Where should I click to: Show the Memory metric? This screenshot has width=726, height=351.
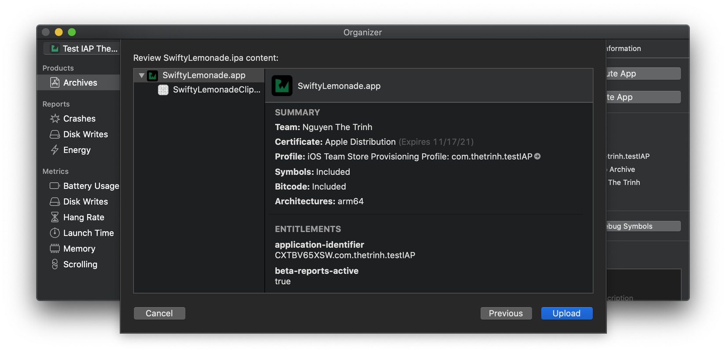[79, 249]
